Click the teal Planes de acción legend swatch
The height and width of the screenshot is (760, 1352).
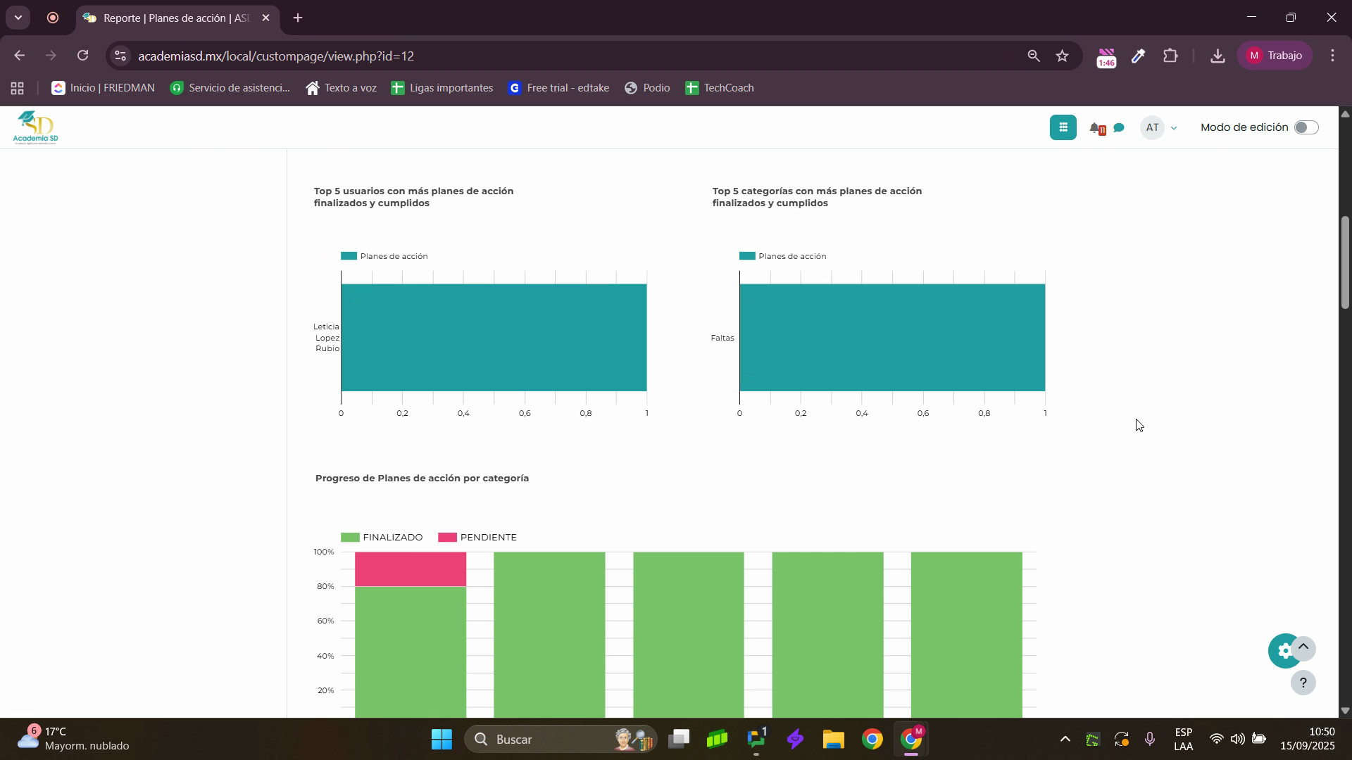349,256
